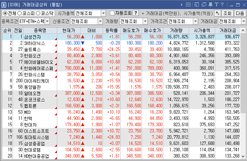
Task: Click the window layout icon in title bar
Action: [x=197, y=5]
